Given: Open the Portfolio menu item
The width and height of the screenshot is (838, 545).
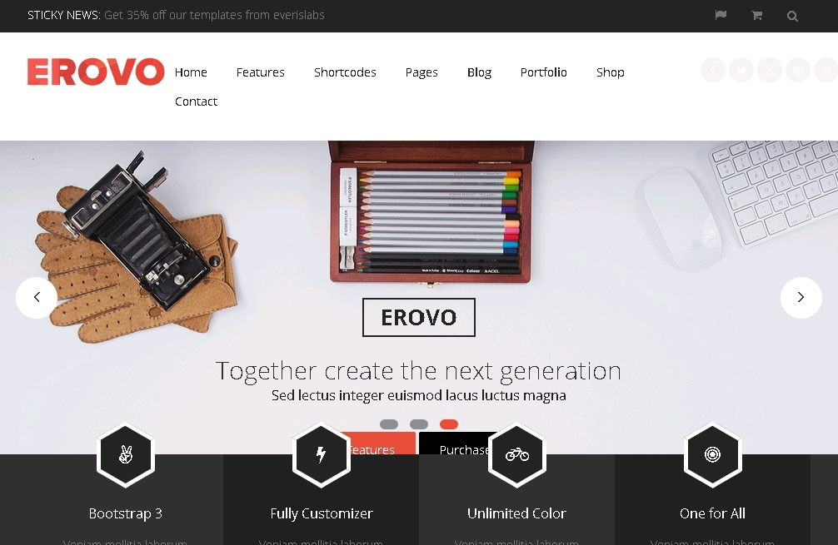Looking at the screenshot, I should (543, 72).
